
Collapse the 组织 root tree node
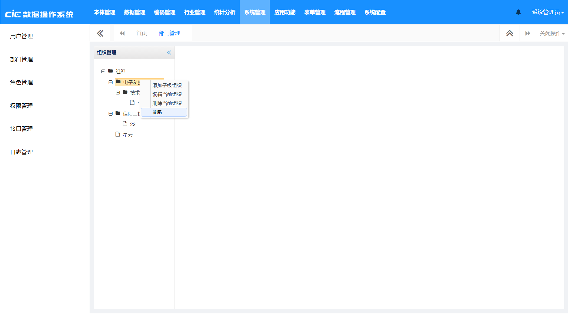point(103,71)
